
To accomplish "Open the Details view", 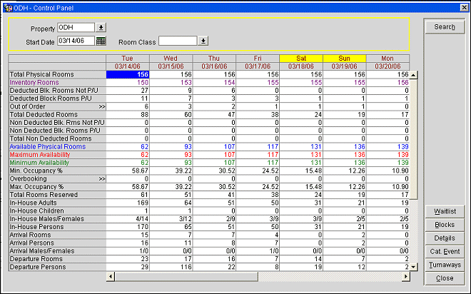I will pyautogui.click(x=444, y=238).
